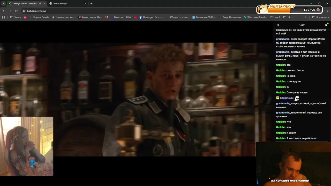Switch to the Selteriya Stream tab

(x=27, y=4)
